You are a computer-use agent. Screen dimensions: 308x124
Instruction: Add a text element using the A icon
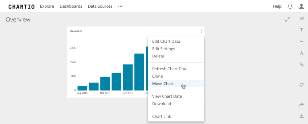(x=302, y=53)
